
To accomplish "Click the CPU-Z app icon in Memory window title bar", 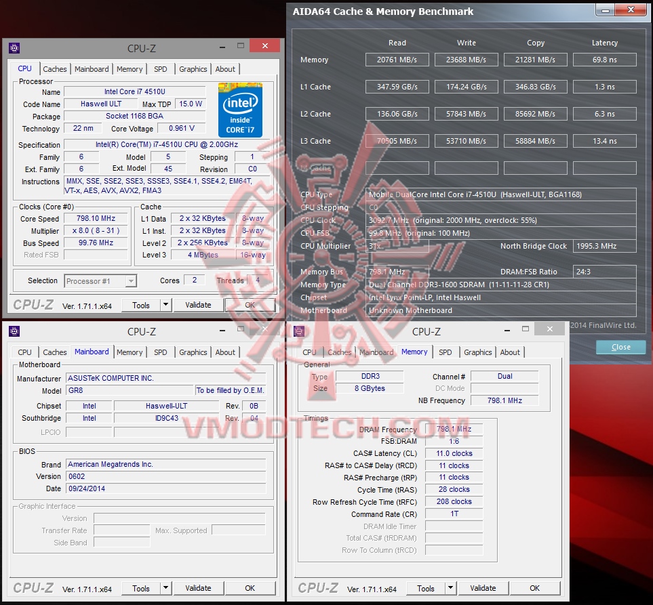I will coord(299,331).
